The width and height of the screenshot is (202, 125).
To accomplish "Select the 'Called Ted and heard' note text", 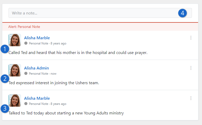I will (78, 53).
